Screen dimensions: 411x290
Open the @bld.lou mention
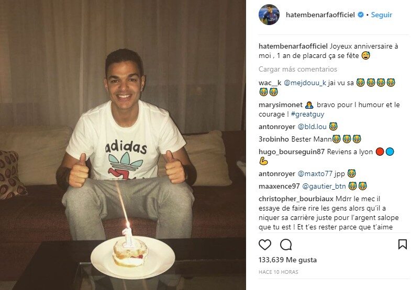pyautogui.click(x=312, y=127)
